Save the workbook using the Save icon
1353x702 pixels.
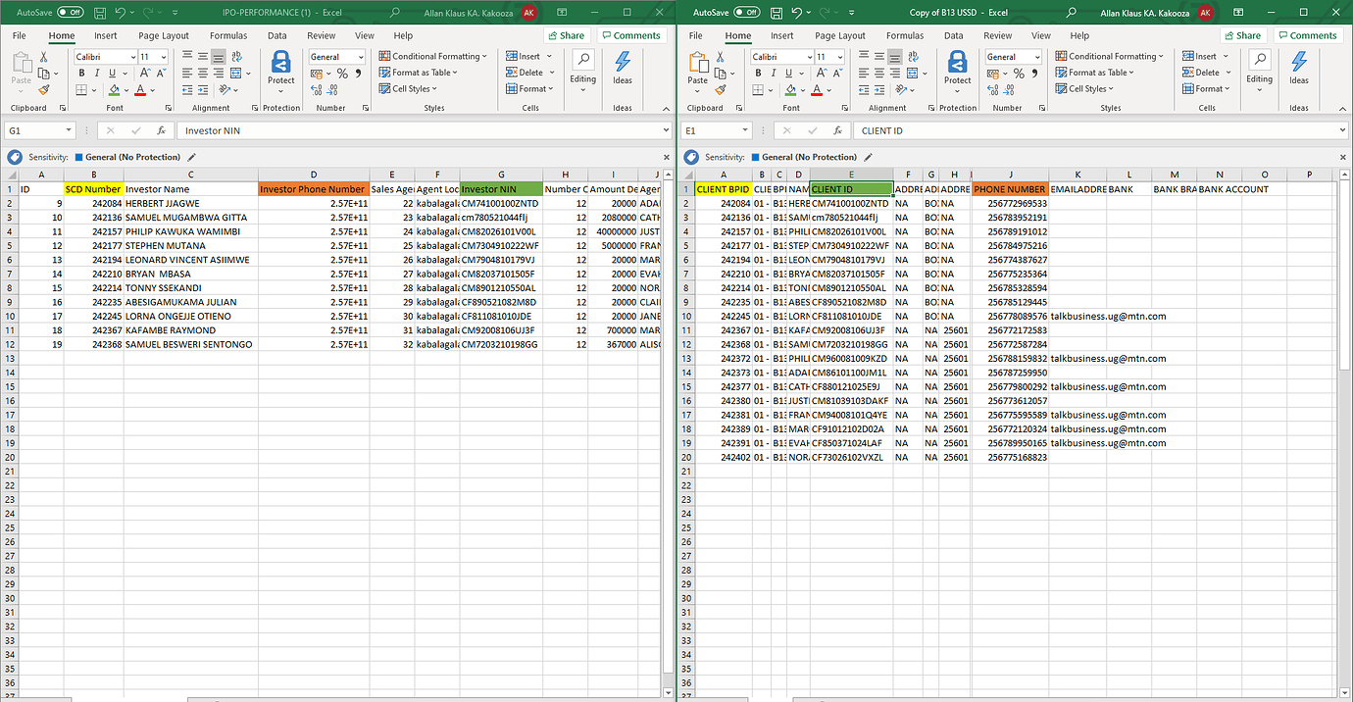pyautogui.click(x=99, y=11)
